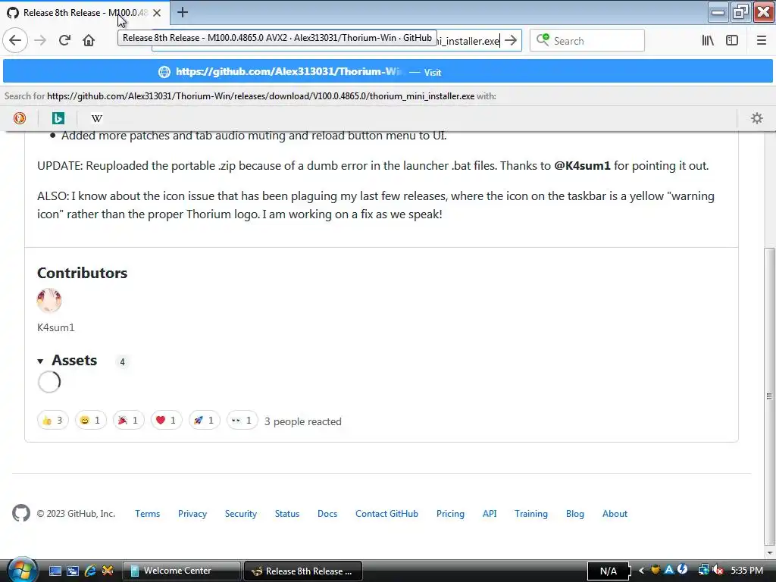Click the GitHub footer logo
This screenshot has width=776, height=582.
[21, 513]
